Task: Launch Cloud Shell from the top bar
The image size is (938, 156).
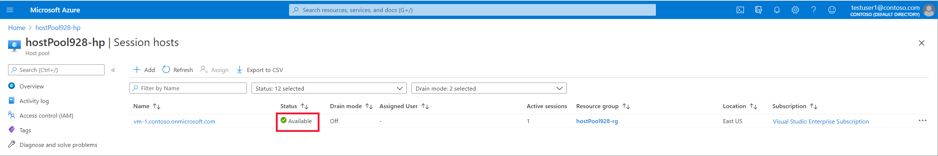Action: coord(740,10)
